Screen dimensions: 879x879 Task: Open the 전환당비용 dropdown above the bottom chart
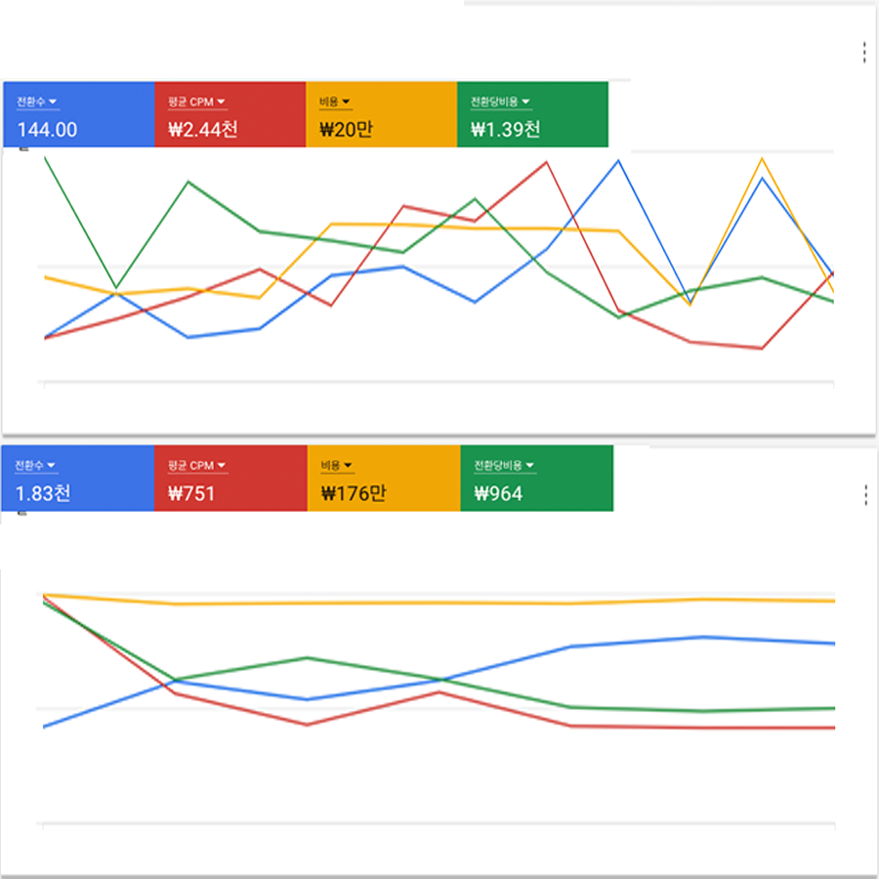503,466
